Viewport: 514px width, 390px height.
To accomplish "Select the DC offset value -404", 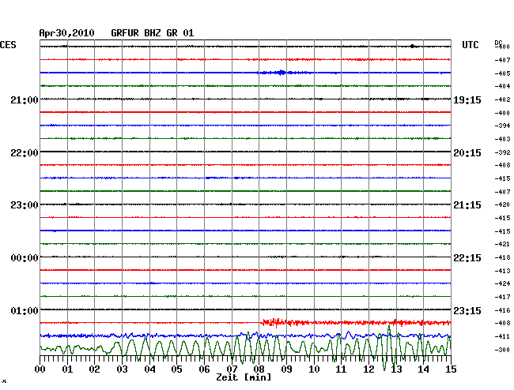I will click(x=502, y=86).
